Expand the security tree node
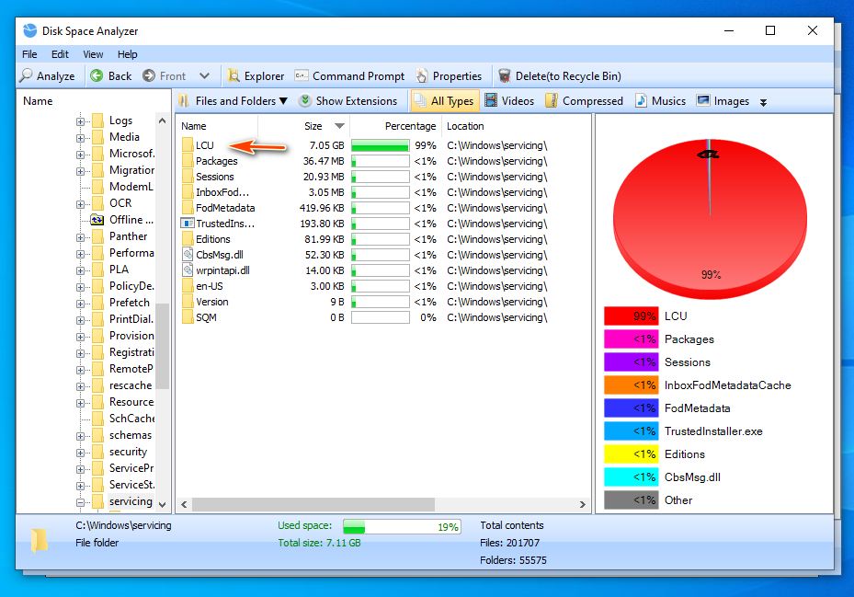 [x=80, y=453]
